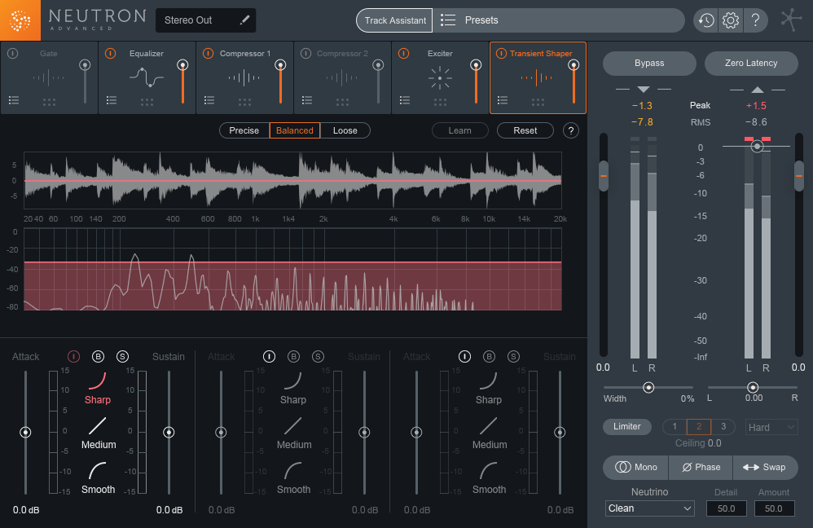
Task: Select the Balanced mode tab
Action: 295,130
